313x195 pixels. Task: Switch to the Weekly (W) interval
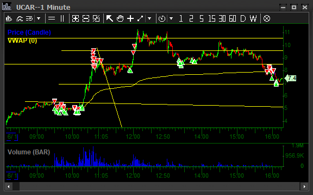[253, 19]
